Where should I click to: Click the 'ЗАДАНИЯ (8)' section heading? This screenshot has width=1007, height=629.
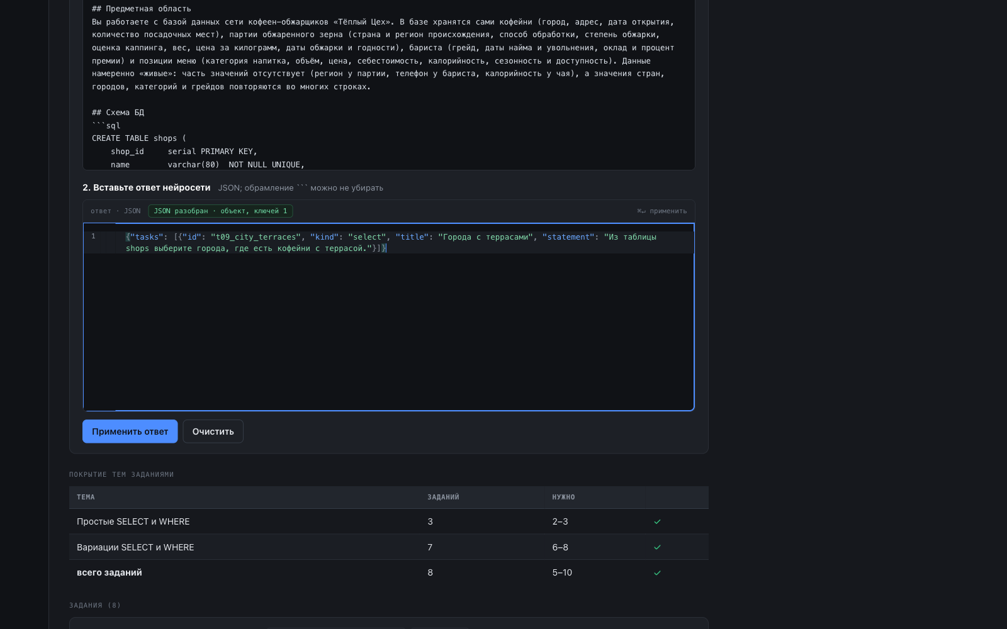(x=95, y=606)
